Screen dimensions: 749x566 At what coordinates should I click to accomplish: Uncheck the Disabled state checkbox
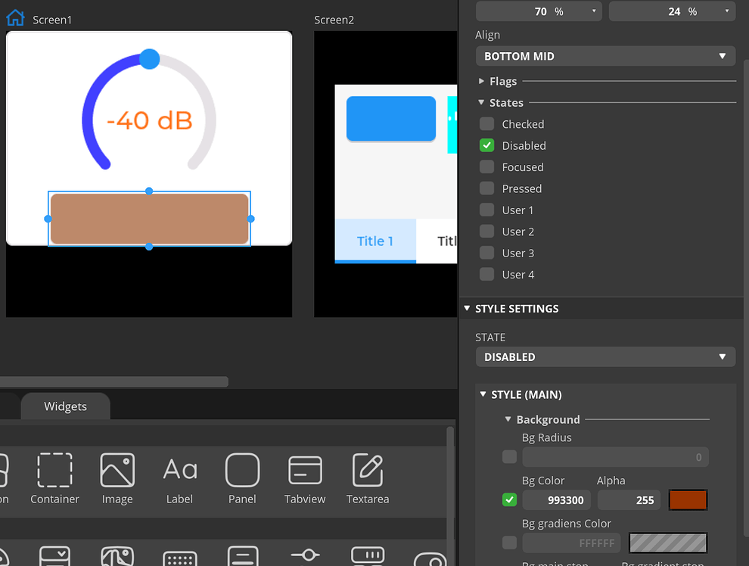tap(487, 145)
